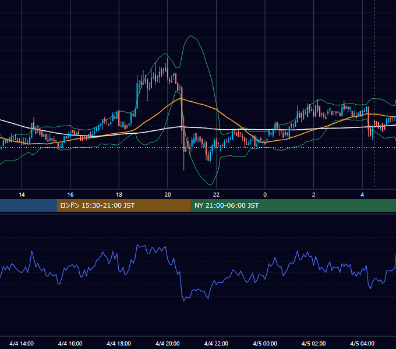Click the 4/5 02:00 date label
Viewport: 396px width, 349px height.
point(313,343)
